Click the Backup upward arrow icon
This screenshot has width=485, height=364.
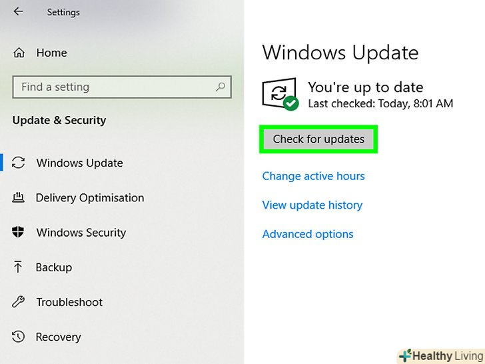[18, 267]
